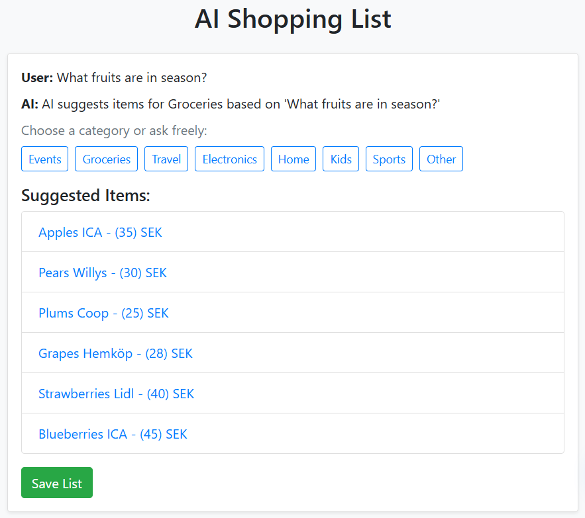Viewport: 585px width, 518px height.
Task: Select the Home category
Action: 293,159
